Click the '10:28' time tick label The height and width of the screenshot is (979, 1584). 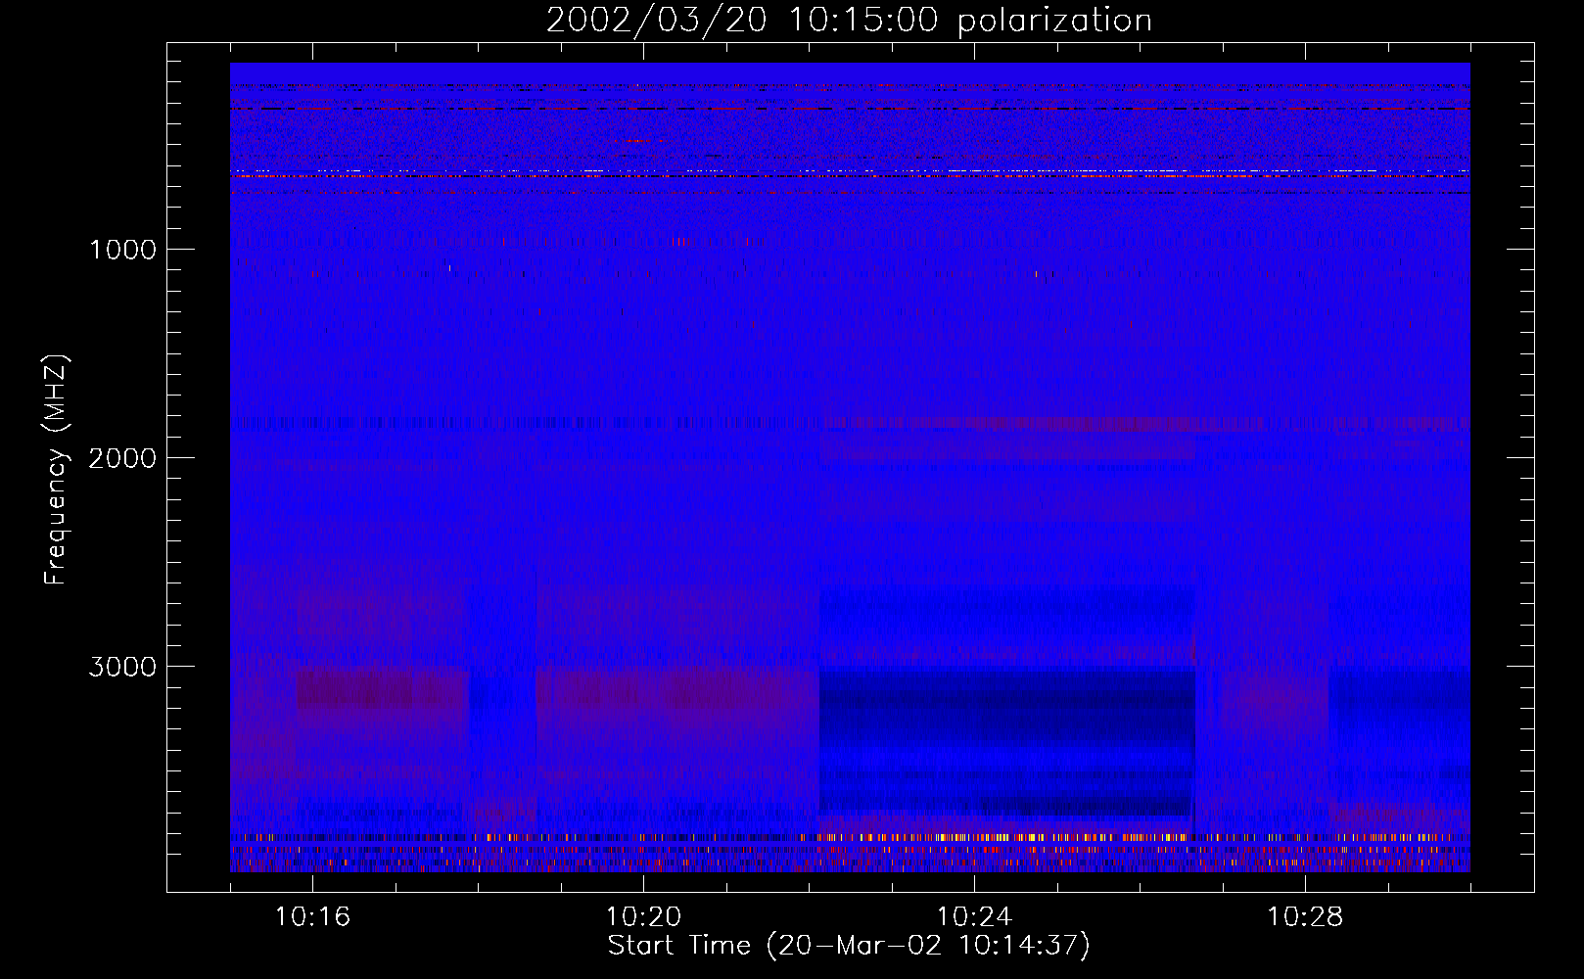point(1305,917)
